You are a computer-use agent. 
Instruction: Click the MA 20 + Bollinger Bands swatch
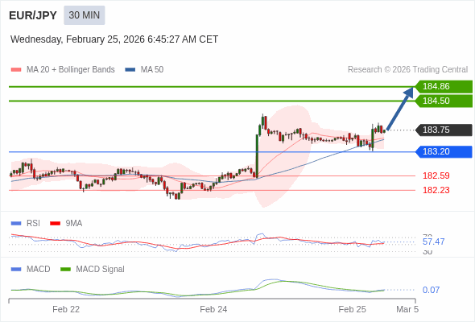pyautogui.click(x=16, y=70)
